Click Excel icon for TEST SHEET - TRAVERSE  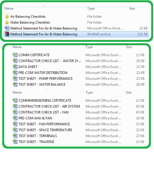[15, 142]
